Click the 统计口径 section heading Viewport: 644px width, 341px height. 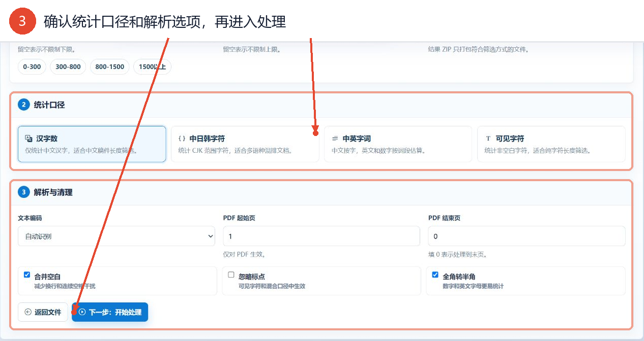(x=49, y=105)
